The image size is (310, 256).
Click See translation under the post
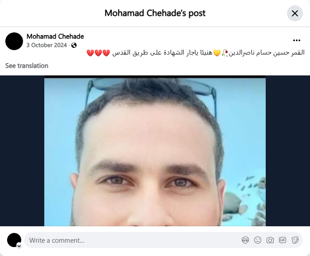pos(27,66)
